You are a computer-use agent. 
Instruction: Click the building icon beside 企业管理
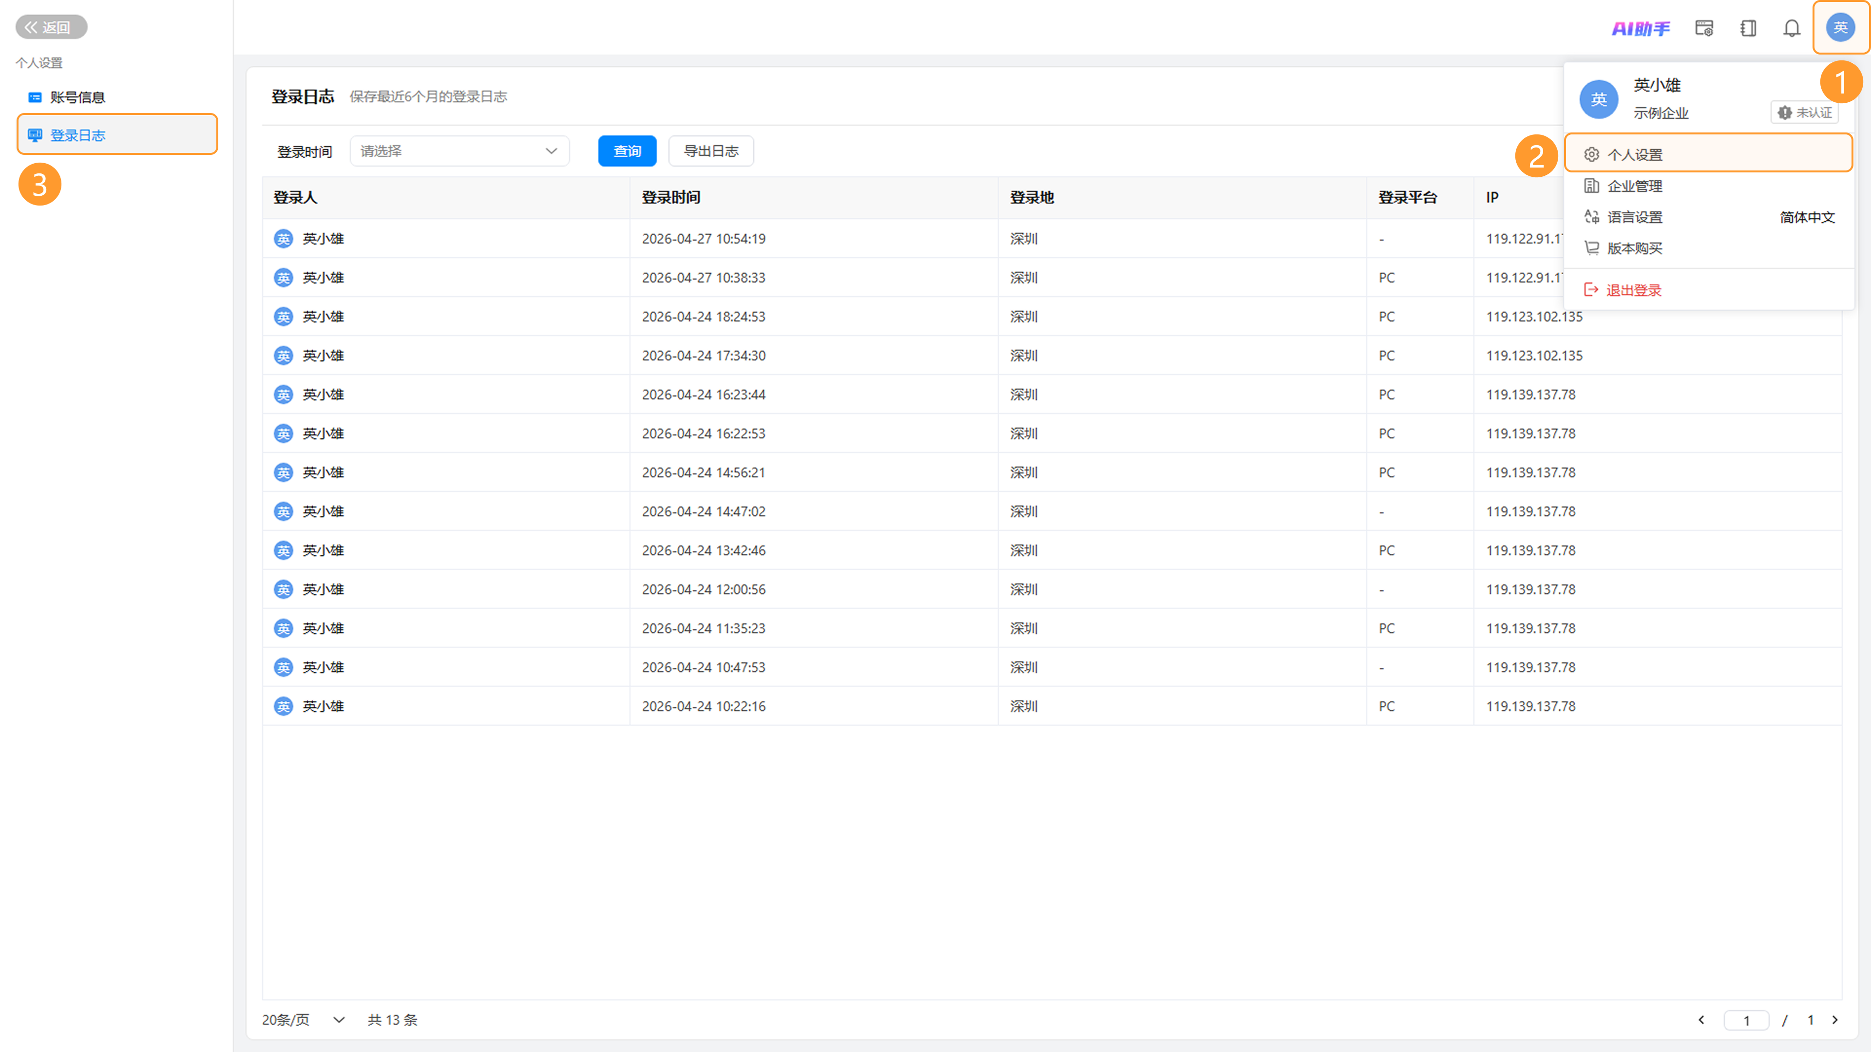pos(1591,186)
